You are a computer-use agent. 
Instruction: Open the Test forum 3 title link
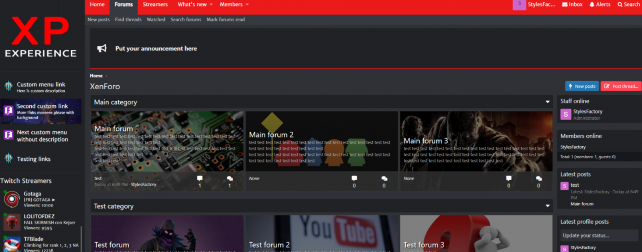pyautogui.click(x=424, y=245)
